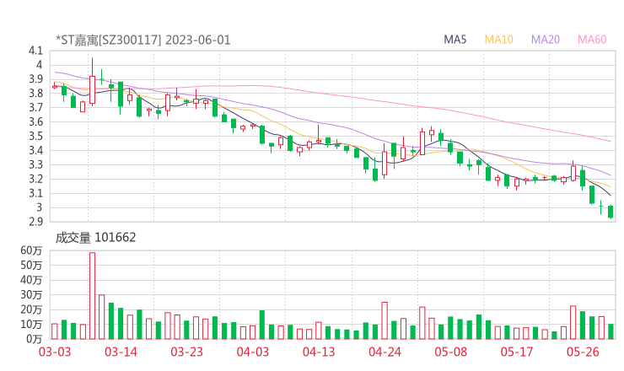Click the MA60 legend label
This screenshot has width=624, height=371.
tap(592, 40)
